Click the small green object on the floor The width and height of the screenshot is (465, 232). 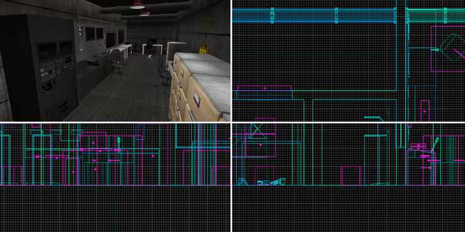(x=150, y=57)
